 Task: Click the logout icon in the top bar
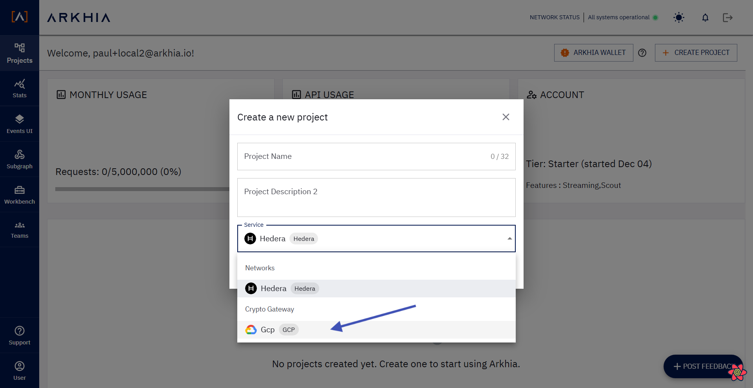point(728,17)
